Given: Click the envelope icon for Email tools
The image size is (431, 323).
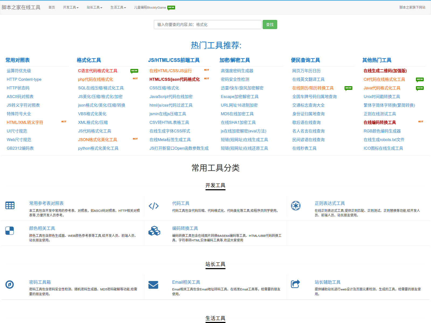Looking at the screenshot, I should [153, 285].
